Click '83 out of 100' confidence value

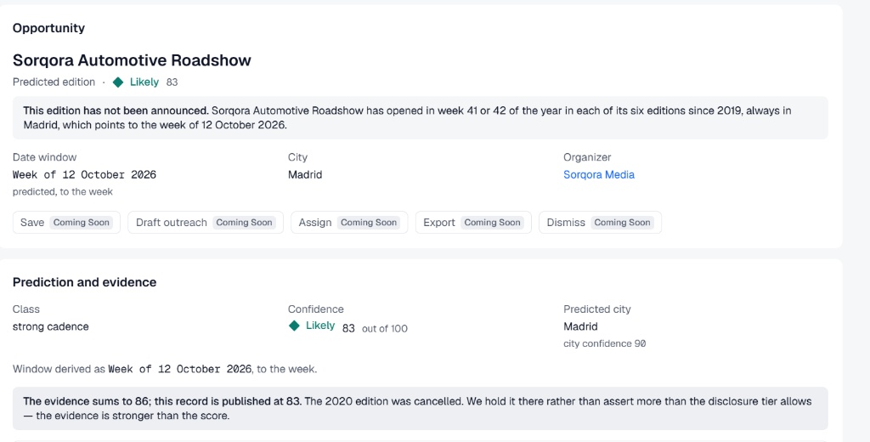[x=375, y=328]
